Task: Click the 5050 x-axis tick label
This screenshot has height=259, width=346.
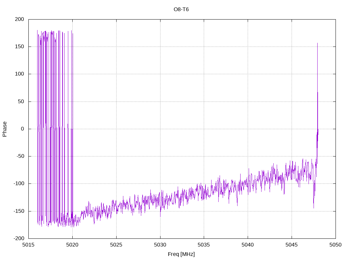Action: [x=336, y=244]
